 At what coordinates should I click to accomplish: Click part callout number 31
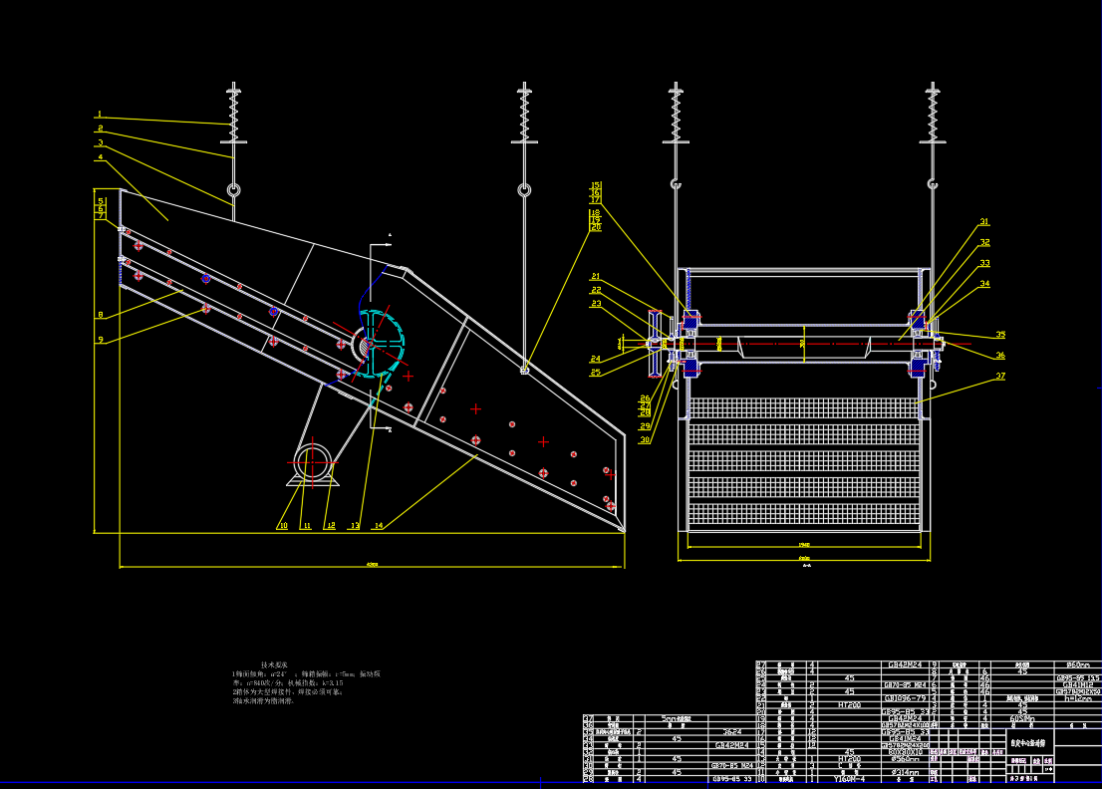[x=984, y=222]
